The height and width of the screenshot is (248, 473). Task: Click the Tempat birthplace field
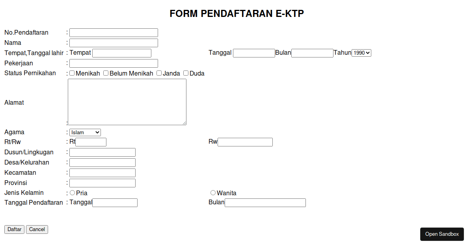click(x=121, y=53)
